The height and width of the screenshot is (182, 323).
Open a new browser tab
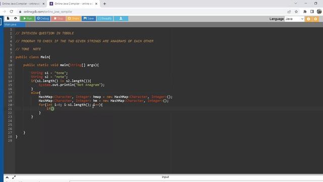coord(104,4)
